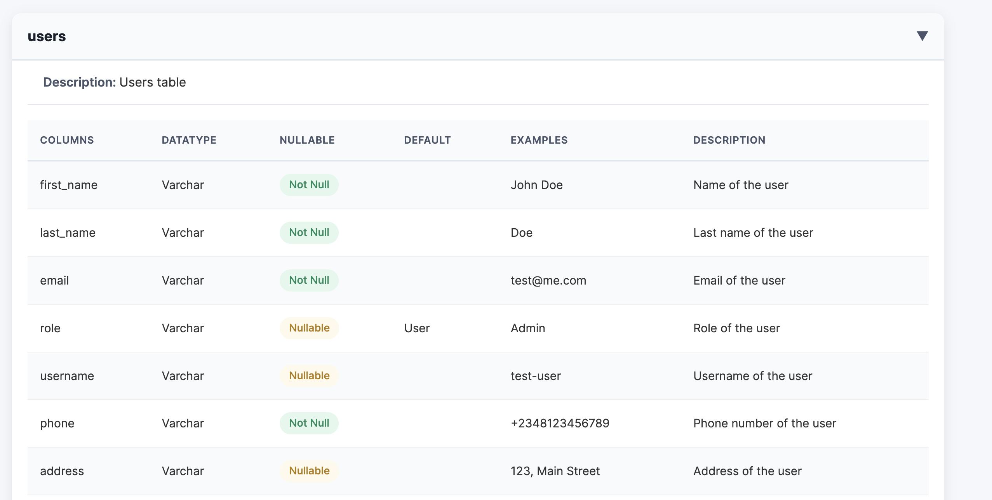Select the first_name column cell
Screen dimensions: 992x500
[x=69, y=185]
